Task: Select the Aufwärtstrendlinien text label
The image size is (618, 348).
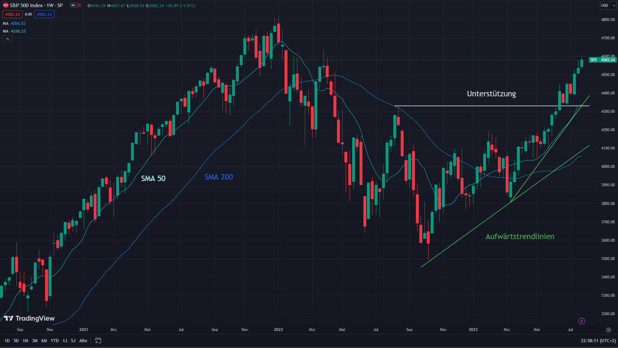Action: pyautogui.click(x=520, y=237)
